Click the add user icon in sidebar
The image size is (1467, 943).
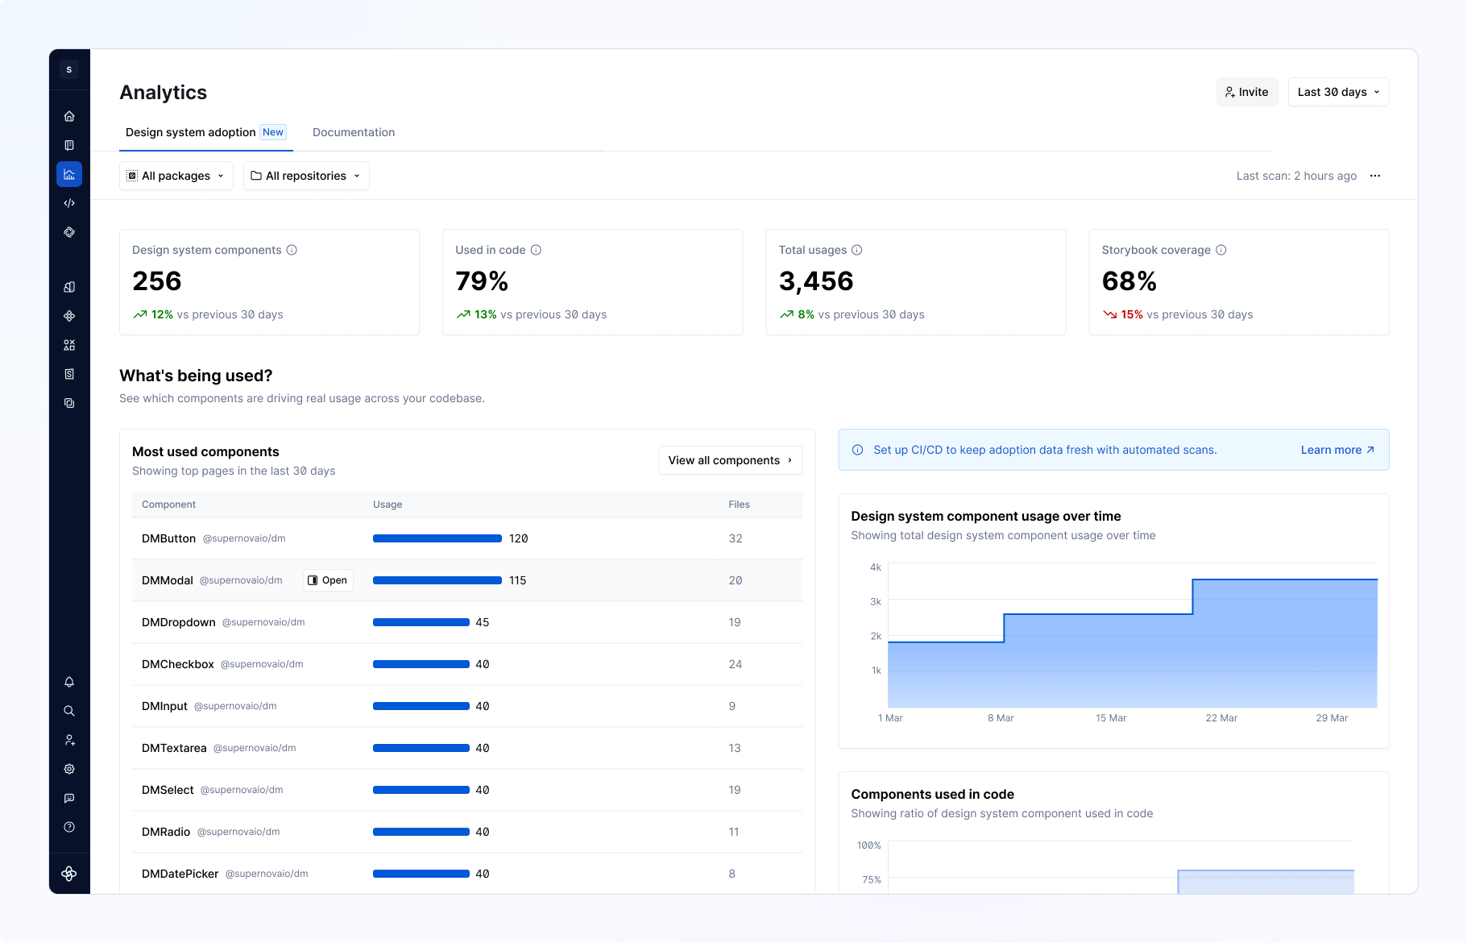point(69,740)
